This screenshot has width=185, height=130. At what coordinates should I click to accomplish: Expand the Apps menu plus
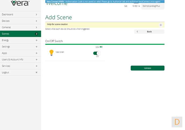(x=36, y=53)
